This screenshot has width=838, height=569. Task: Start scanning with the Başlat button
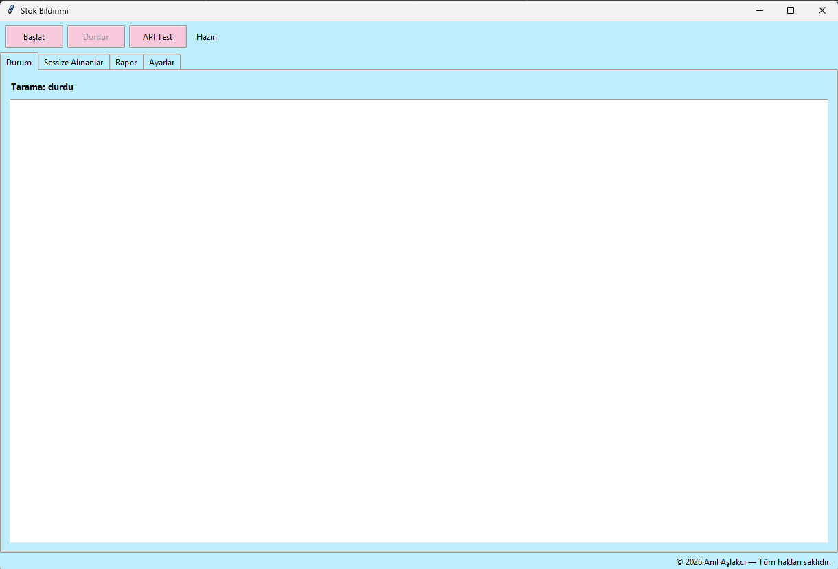pos(34,37)
